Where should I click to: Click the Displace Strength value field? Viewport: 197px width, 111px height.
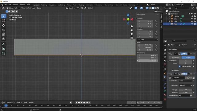[x=185, y=90]
